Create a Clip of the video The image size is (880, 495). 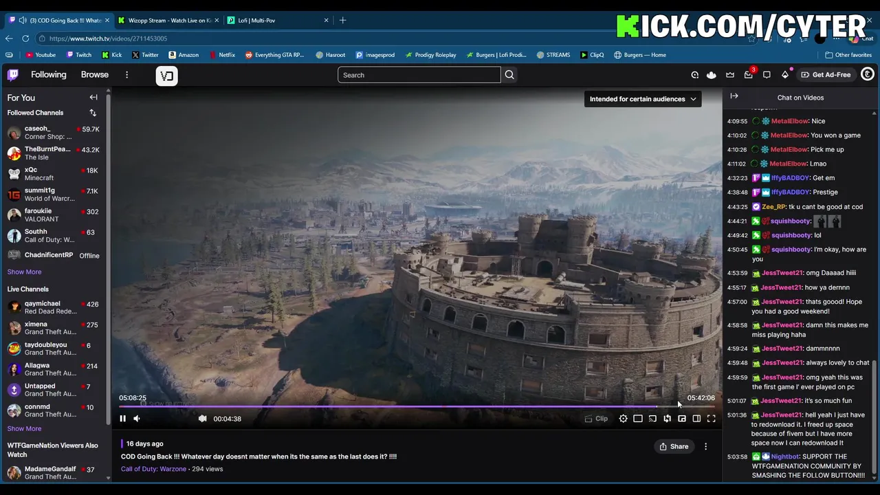pos(596,419)
